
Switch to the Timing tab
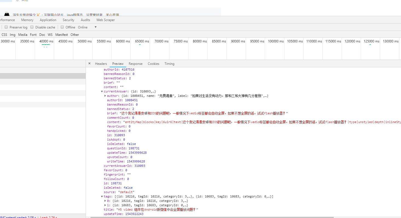169,64
